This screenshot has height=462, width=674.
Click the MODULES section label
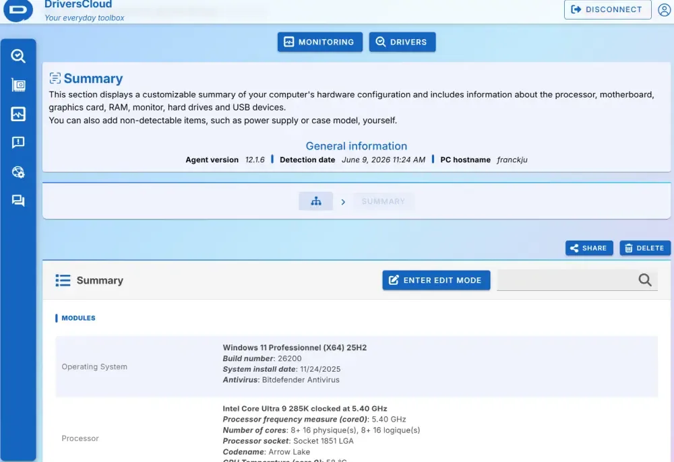click(x=78, y=318)
